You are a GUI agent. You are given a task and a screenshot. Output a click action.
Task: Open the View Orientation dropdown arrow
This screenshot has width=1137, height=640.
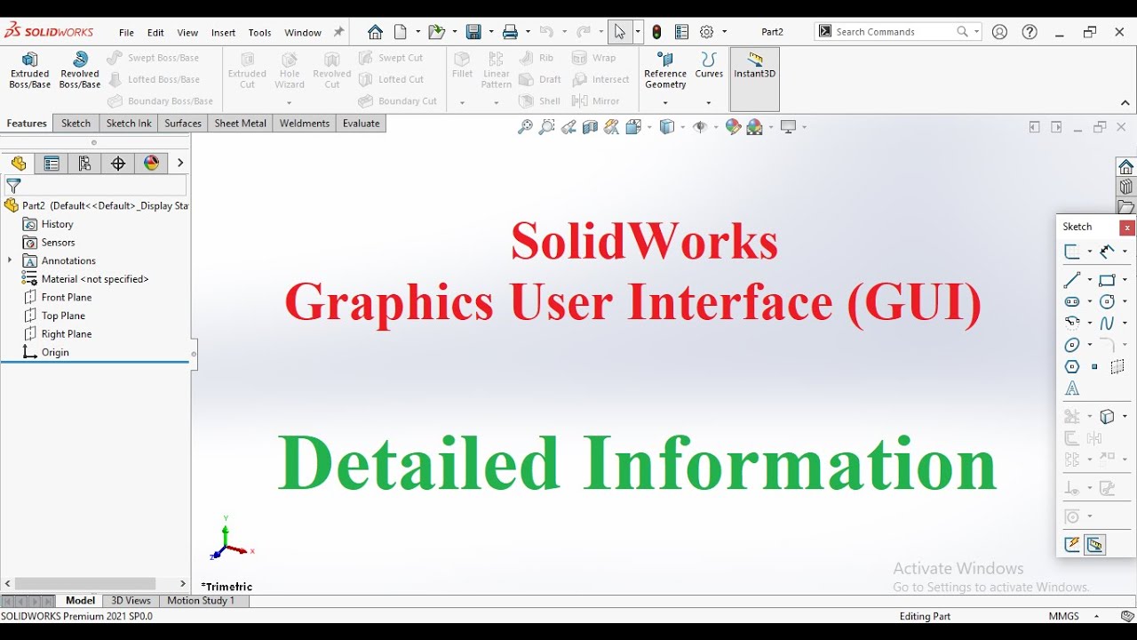[649, 127]
